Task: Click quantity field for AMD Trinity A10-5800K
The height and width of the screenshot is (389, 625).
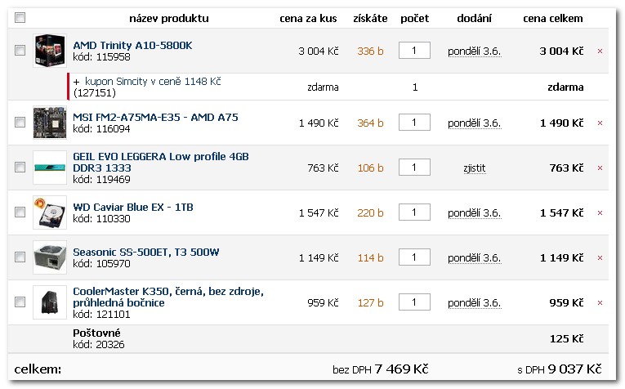Action: [414, 50]
